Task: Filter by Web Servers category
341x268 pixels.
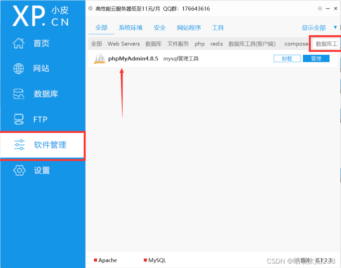Action: coord(123,43)
